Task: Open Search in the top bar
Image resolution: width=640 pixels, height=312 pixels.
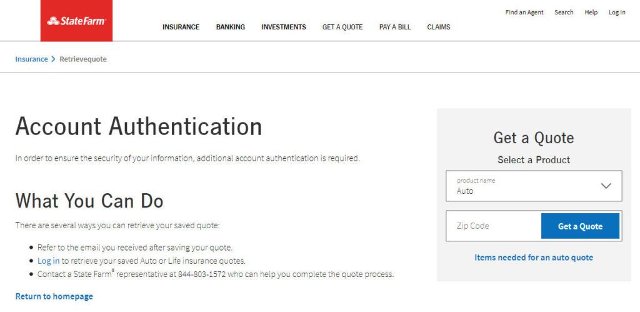Action: tap(564, 13)
